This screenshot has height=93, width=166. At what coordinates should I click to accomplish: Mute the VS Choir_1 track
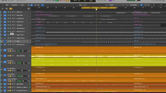(8, 63)
